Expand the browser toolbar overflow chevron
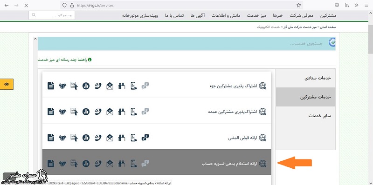 [356, 5]
